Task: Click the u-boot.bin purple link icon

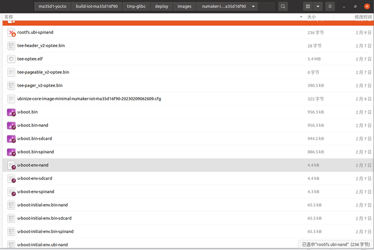Action: click(11, 112)
